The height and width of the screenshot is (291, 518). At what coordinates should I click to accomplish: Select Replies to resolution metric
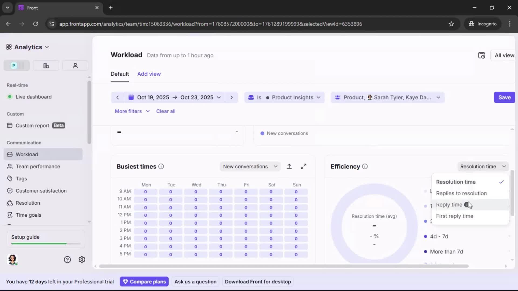tap(461, 193)
